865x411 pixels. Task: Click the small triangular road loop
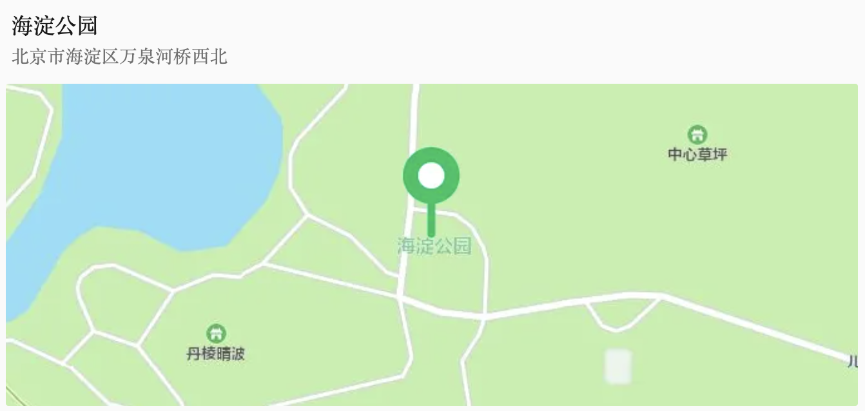click(x=620, y=312)
